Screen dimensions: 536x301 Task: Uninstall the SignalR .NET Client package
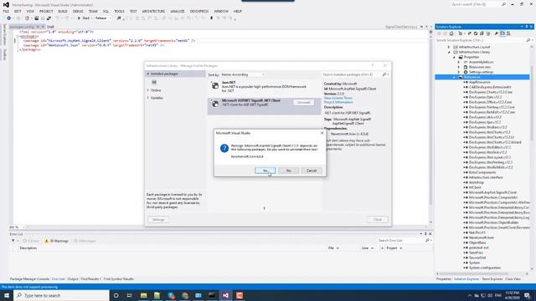click(303, 102)
